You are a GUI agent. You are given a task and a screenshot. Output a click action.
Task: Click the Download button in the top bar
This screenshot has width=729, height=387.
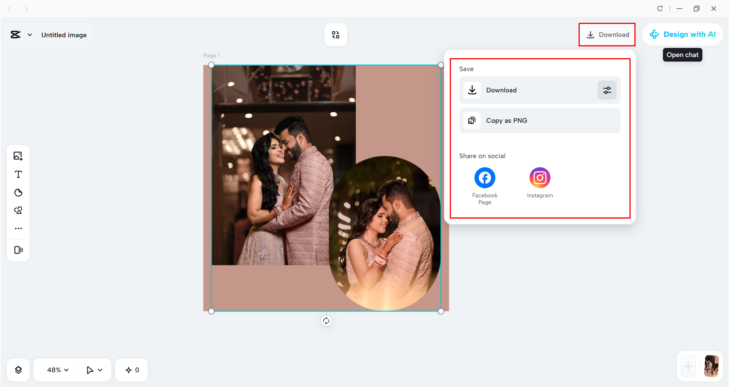click(x=607, y=35)
